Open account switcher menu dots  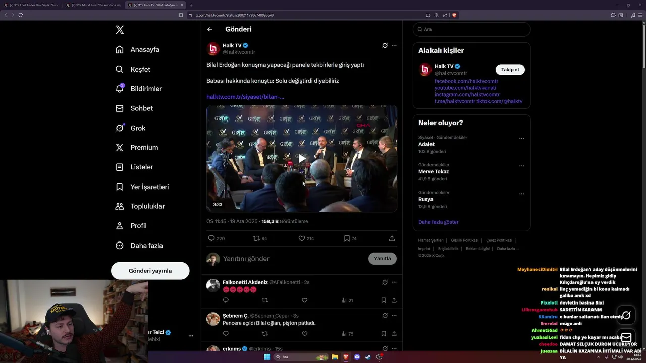pos(191,336)
